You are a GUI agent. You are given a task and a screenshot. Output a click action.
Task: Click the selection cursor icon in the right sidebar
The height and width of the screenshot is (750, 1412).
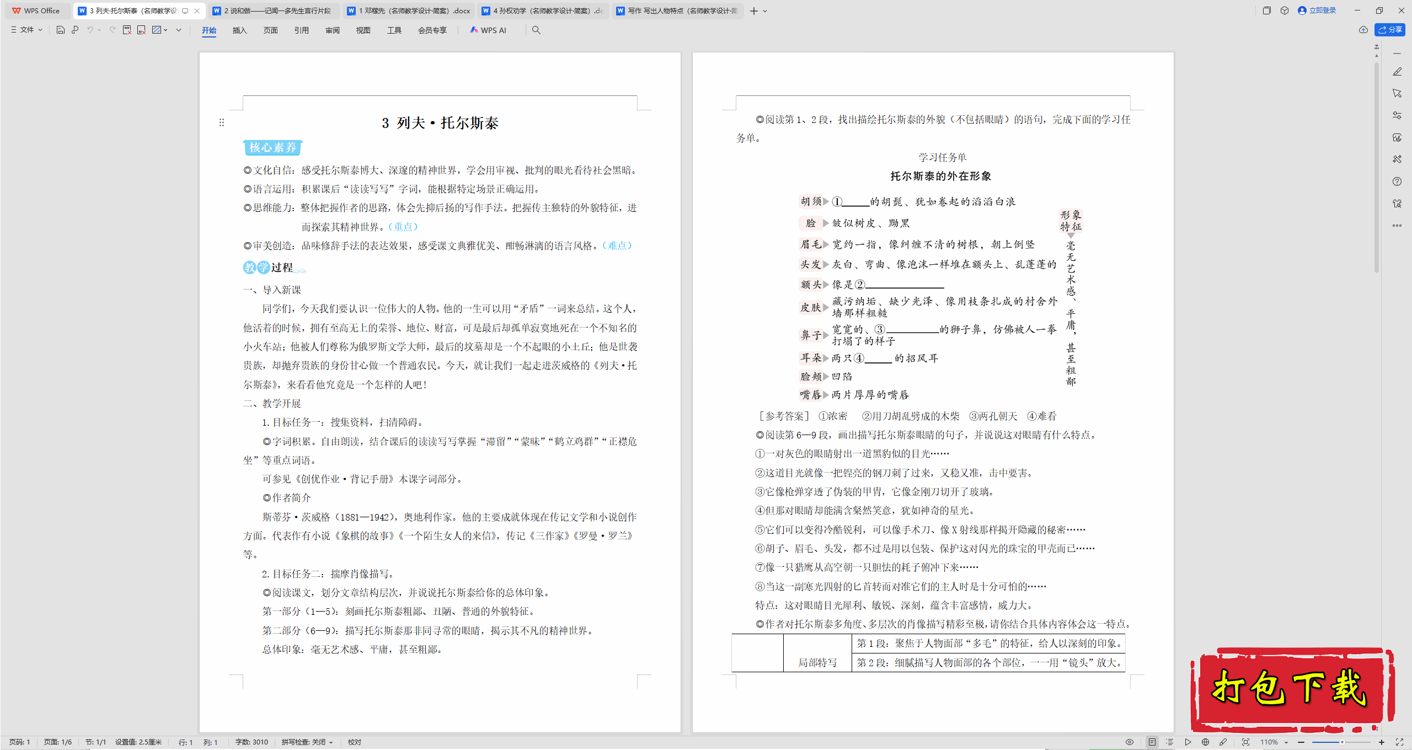pos(1397,93)
